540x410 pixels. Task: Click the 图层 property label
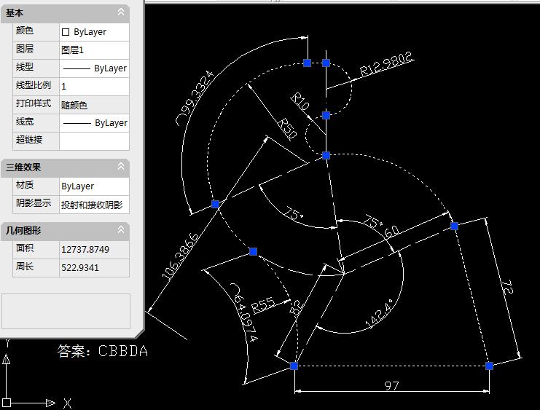25,49
